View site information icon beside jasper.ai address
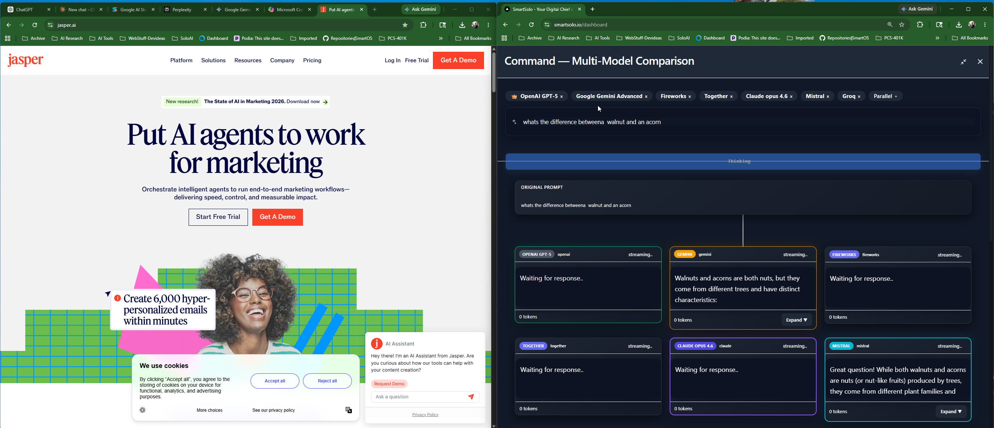 (50, 25)
